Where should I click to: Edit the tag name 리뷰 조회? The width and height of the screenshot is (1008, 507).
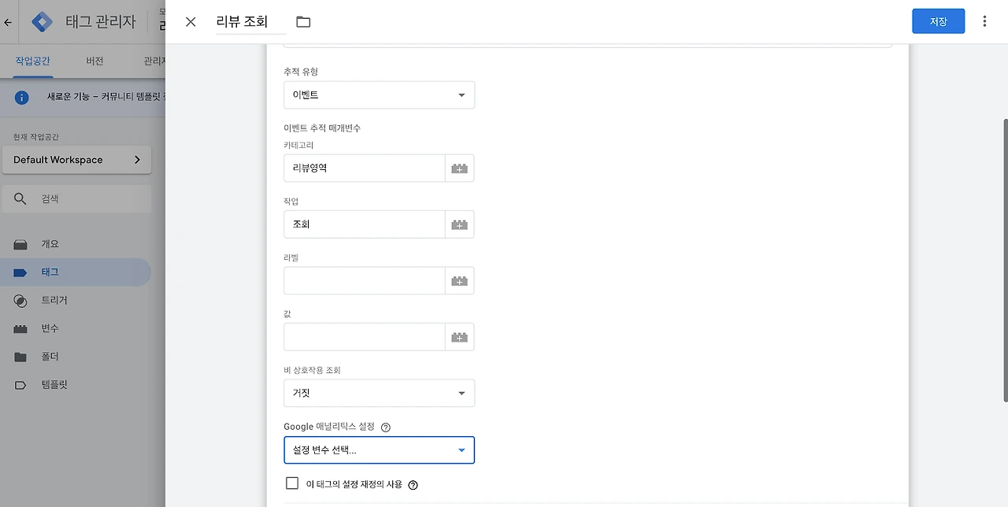pos(250,22)
